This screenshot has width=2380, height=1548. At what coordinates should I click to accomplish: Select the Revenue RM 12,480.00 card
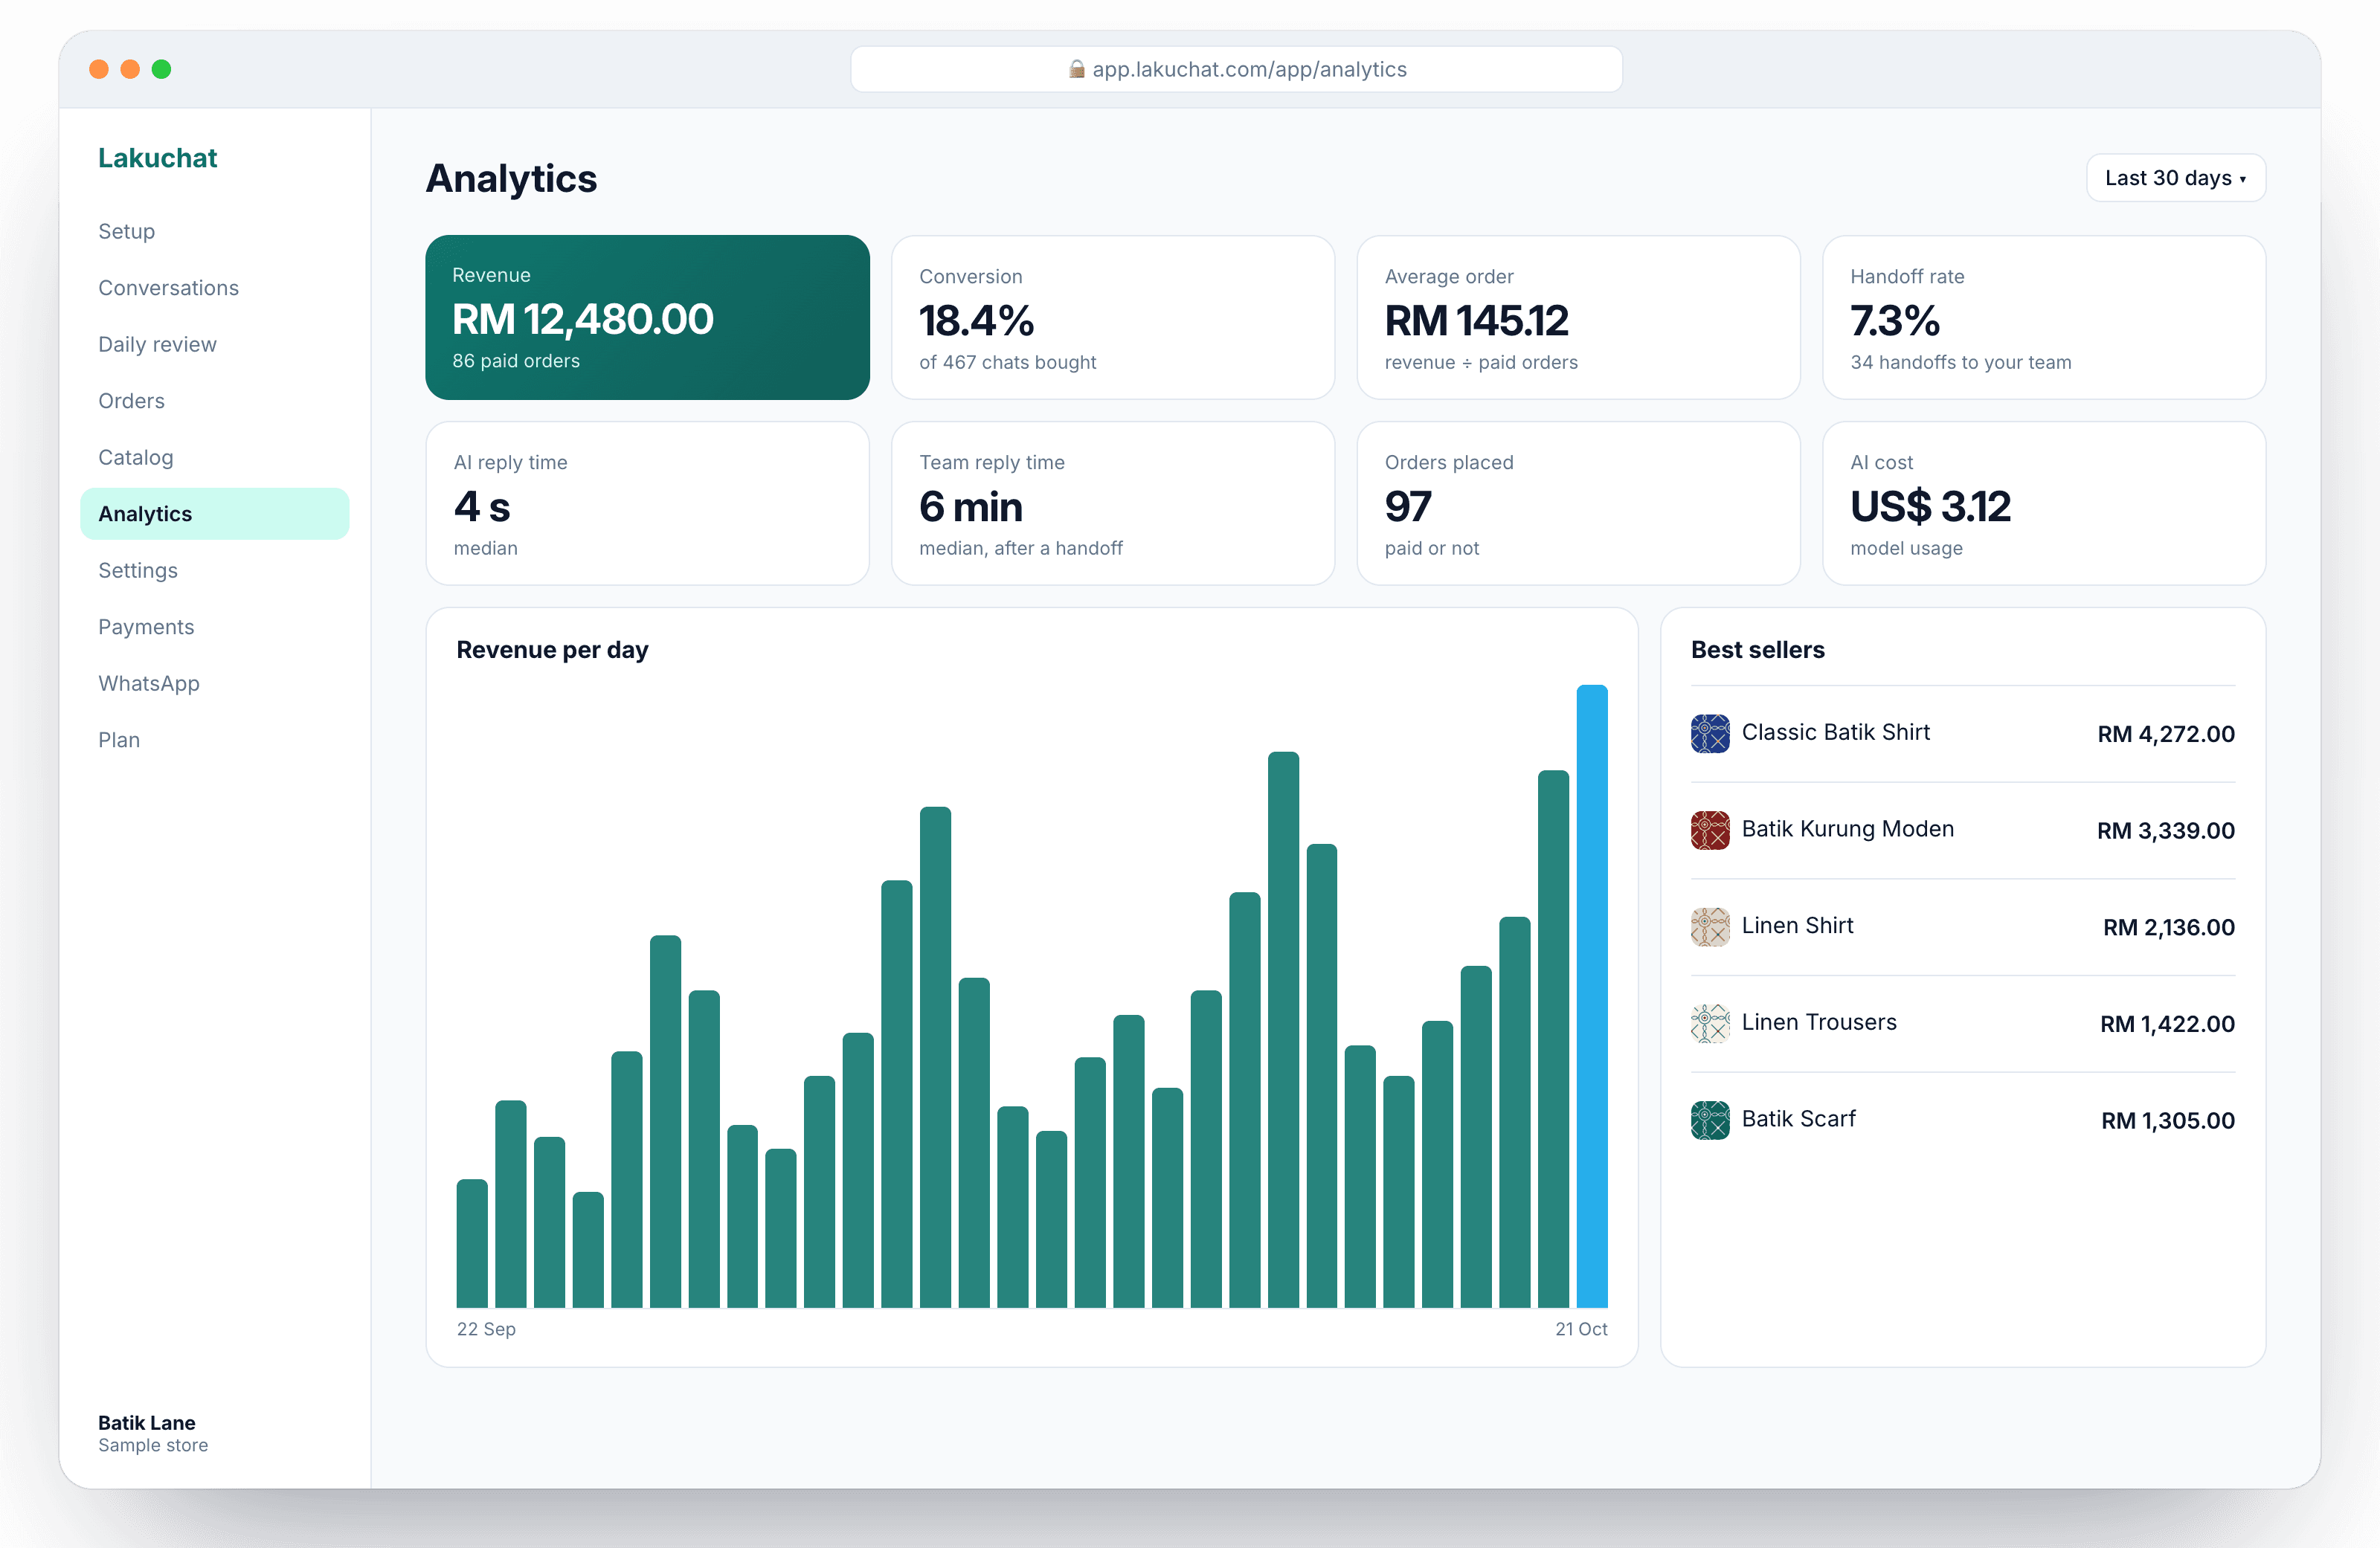647,317
